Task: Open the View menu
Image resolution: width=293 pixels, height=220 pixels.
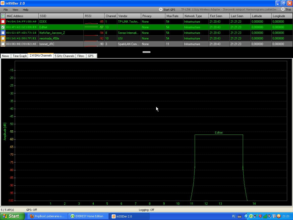Action: (x=15, y=9)
